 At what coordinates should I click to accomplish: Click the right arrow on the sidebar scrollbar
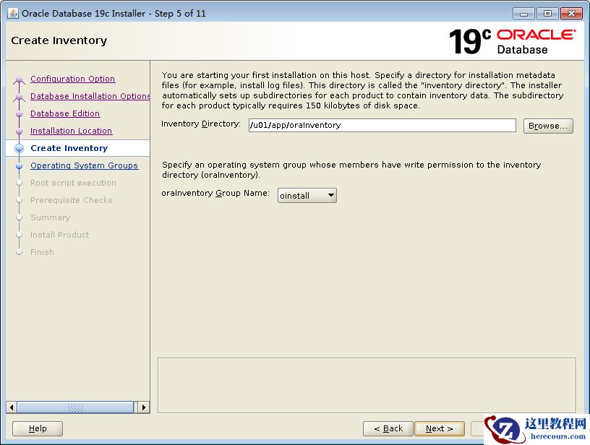[x=144, y=407]
